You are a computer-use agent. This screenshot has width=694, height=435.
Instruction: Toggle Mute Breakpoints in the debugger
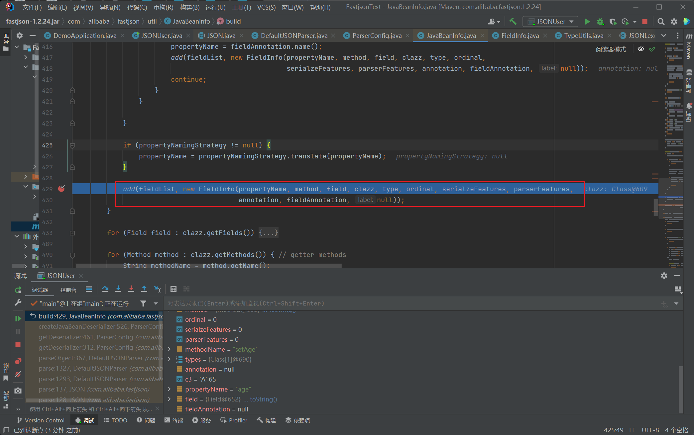point(18,374)
